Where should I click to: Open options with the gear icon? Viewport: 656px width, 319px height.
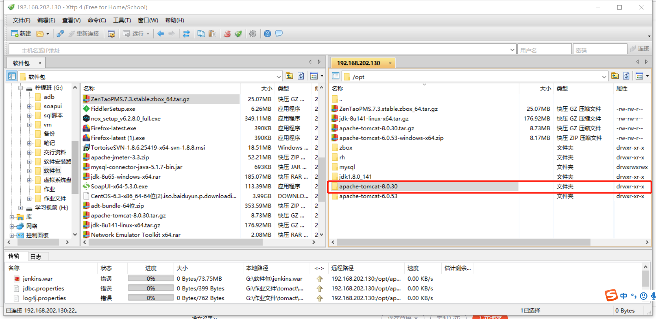click(x=253, y=34)
